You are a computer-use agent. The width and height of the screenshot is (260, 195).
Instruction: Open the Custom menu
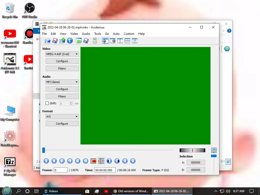point(129,34)
